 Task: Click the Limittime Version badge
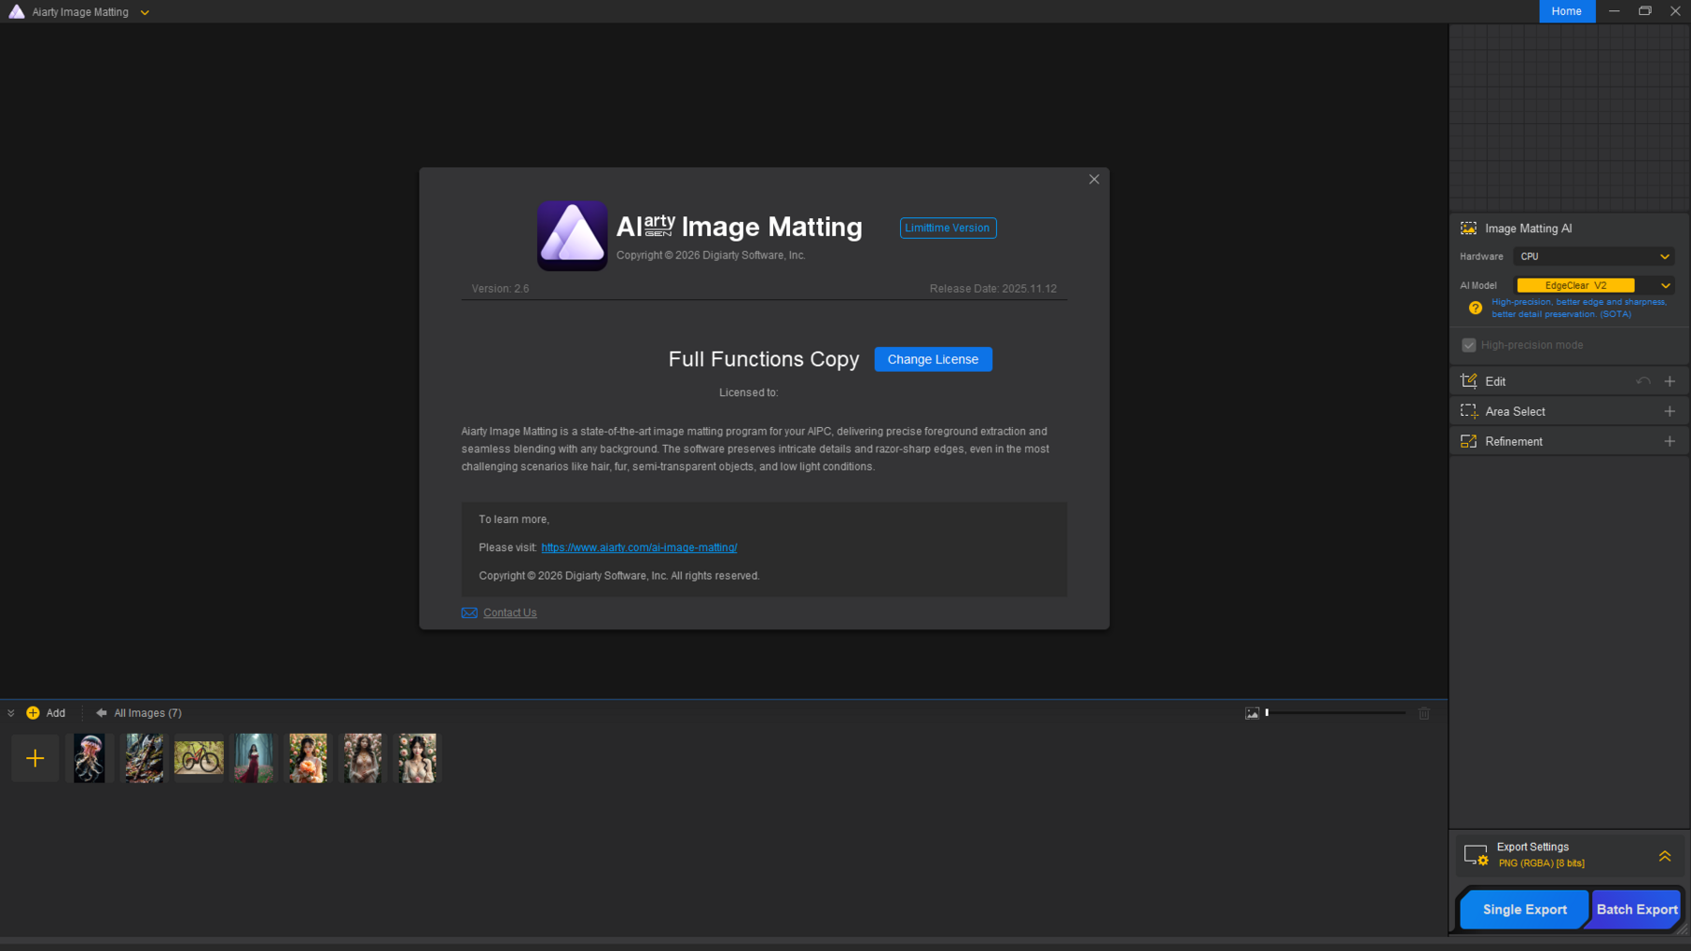coord(948,227)
